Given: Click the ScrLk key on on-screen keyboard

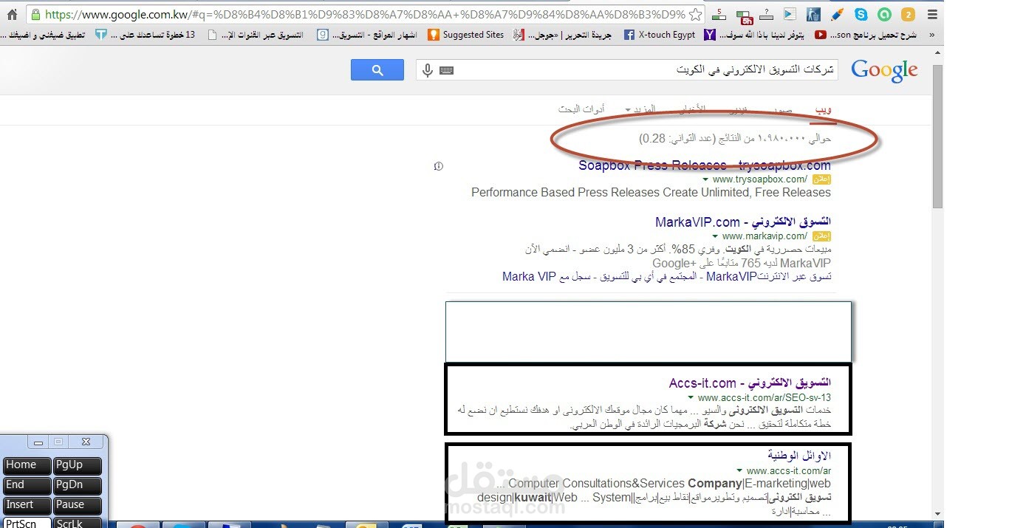Looking at the screenshot, I should click(x=77, y=524).
